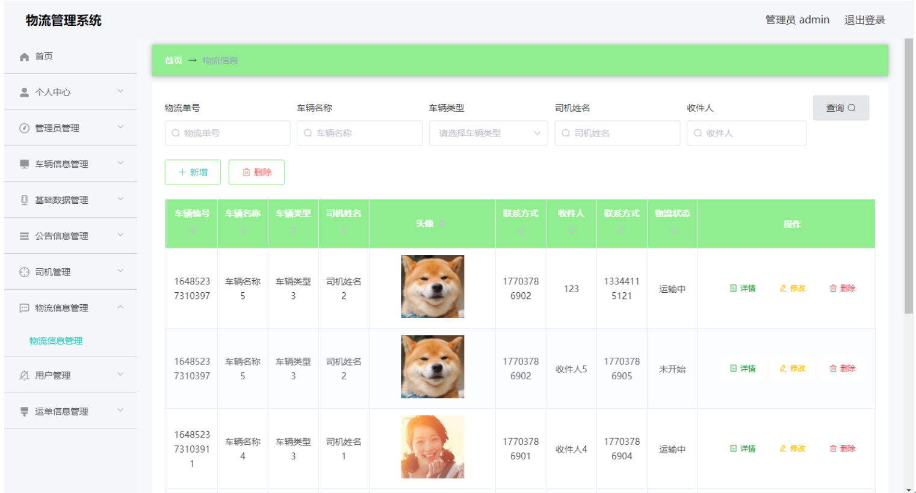Click 管理员 admin in the header

[x=797, y=20]
